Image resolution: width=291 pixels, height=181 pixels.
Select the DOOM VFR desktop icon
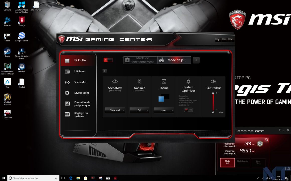click(x=7, y=114)
